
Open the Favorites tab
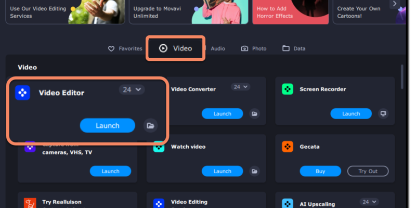125,48
